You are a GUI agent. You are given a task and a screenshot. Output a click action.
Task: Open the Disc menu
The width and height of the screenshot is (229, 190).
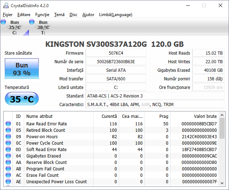(x=73, y=15)
